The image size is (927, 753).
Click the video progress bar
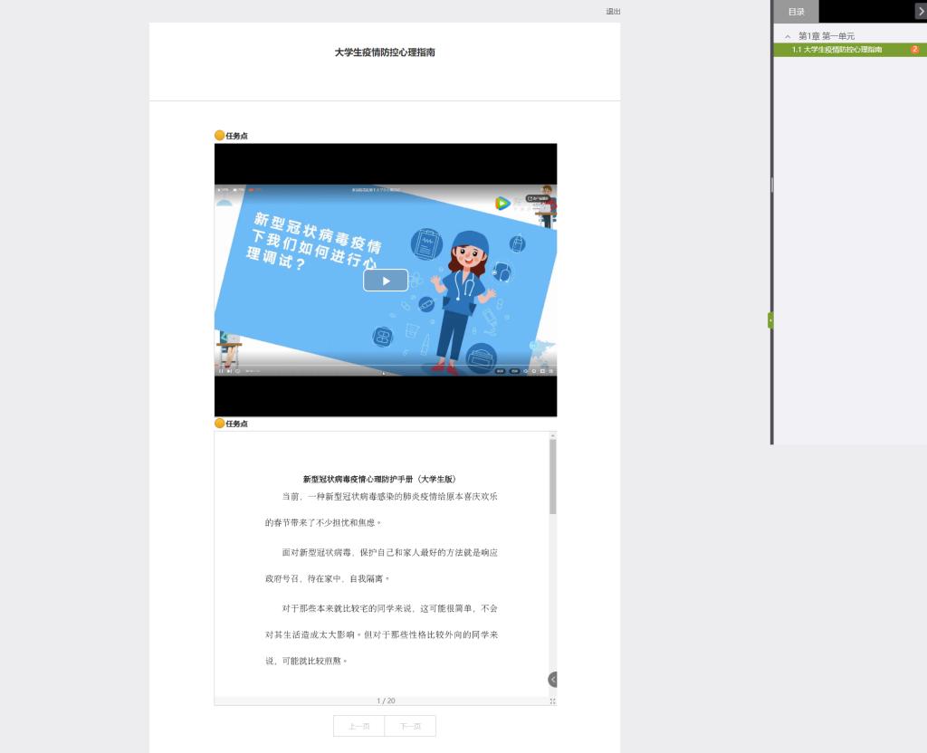click(386, 365)
